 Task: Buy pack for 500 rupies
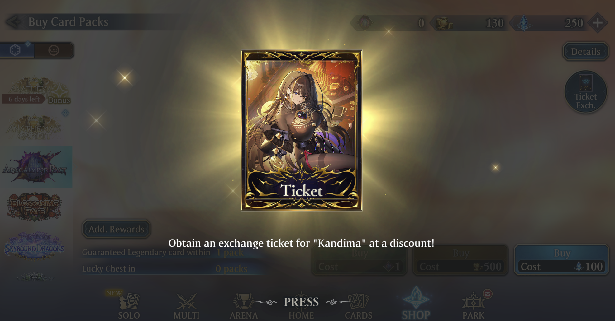coord(460,260)
